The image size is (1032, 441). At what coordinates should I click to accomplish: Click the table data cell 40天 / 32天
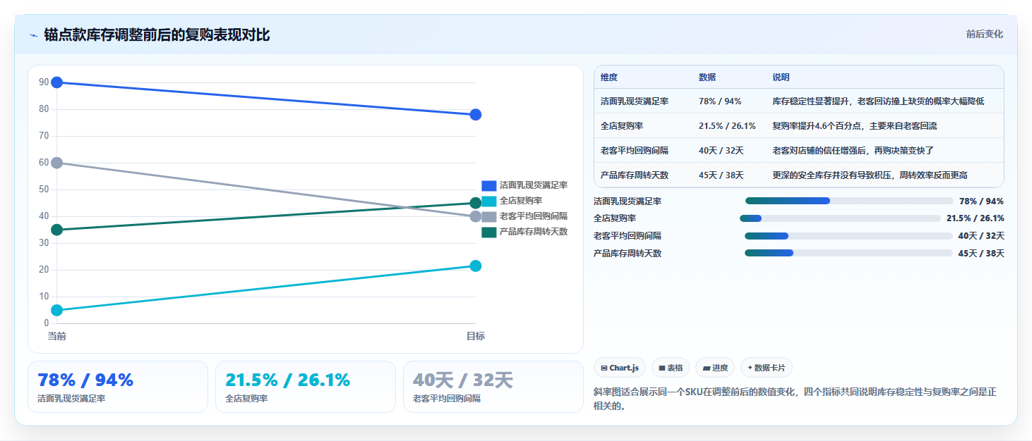click(x=721, y=151)
